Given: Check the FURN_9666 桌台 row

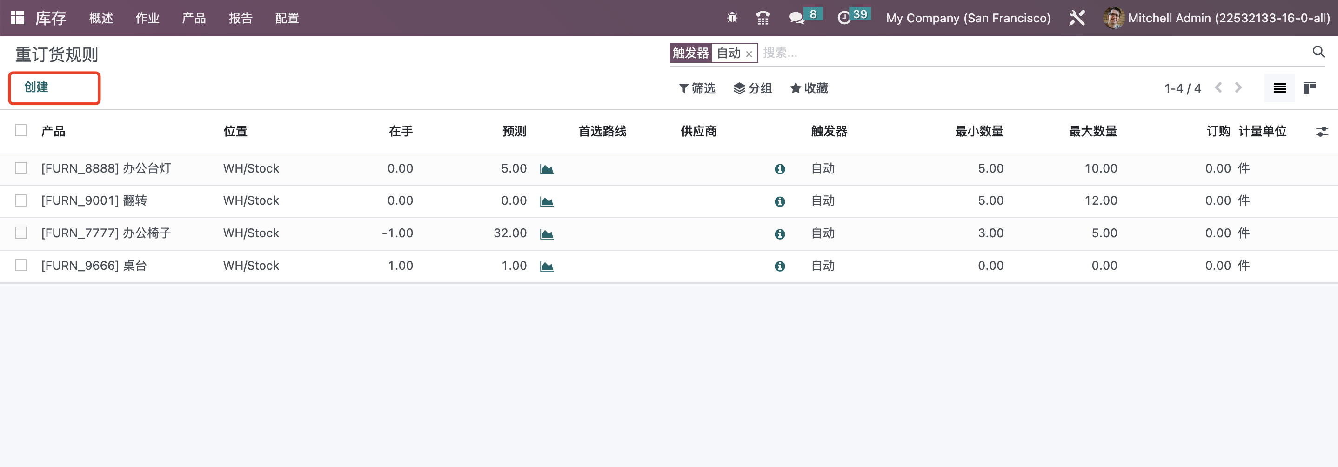Looking at the screenshot, I should point(21,266).
